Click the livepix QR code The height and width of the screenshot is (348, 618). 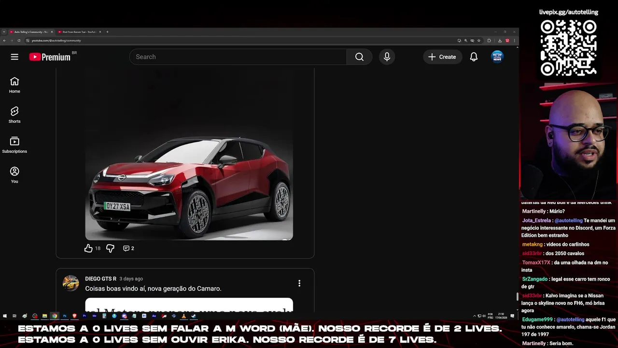click(569, 48)
